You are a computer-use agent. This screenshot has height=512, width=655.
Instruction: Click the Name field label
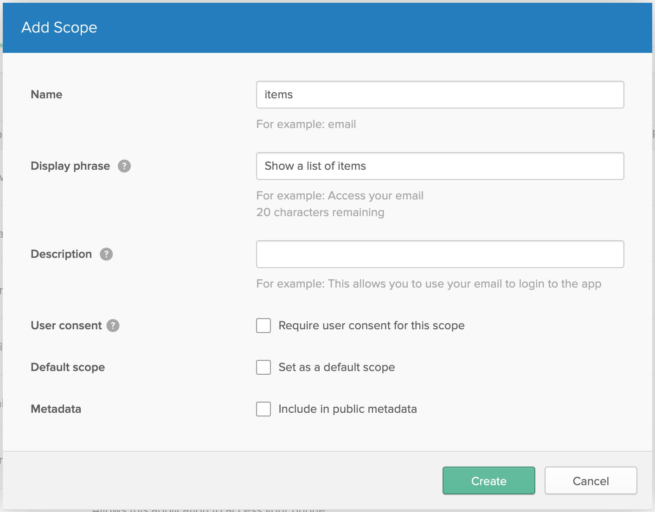pos(46,95)
